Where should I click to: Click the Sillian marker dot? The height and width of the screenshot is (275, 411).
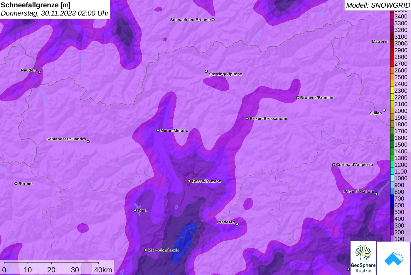384,110
